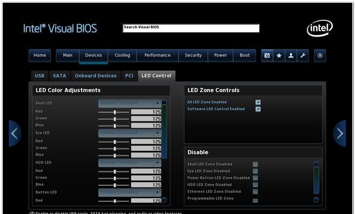This screenshot has width=355, height=214.
Task: Check Skull LED Zone Disabled
Action: pos(255,164)
